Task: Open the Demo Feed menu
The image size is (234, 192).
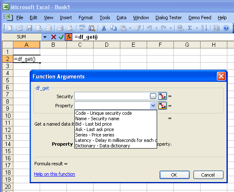Action: (x=200, y=18)
